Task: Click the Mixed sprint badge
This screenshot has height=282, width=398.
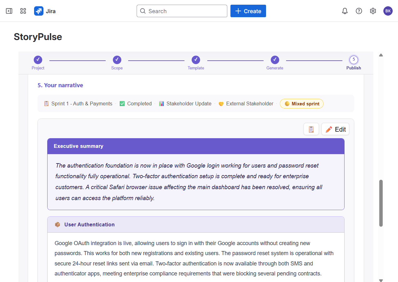Action: [302, 104]
